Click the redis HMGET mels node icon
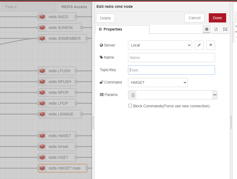The image size is (237, 179). pos(42,168)
